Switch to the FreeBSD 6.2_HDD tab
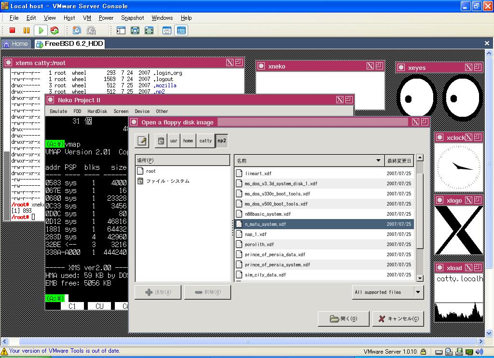The width and height of the screenshot is (494, 358). (69, 44)
